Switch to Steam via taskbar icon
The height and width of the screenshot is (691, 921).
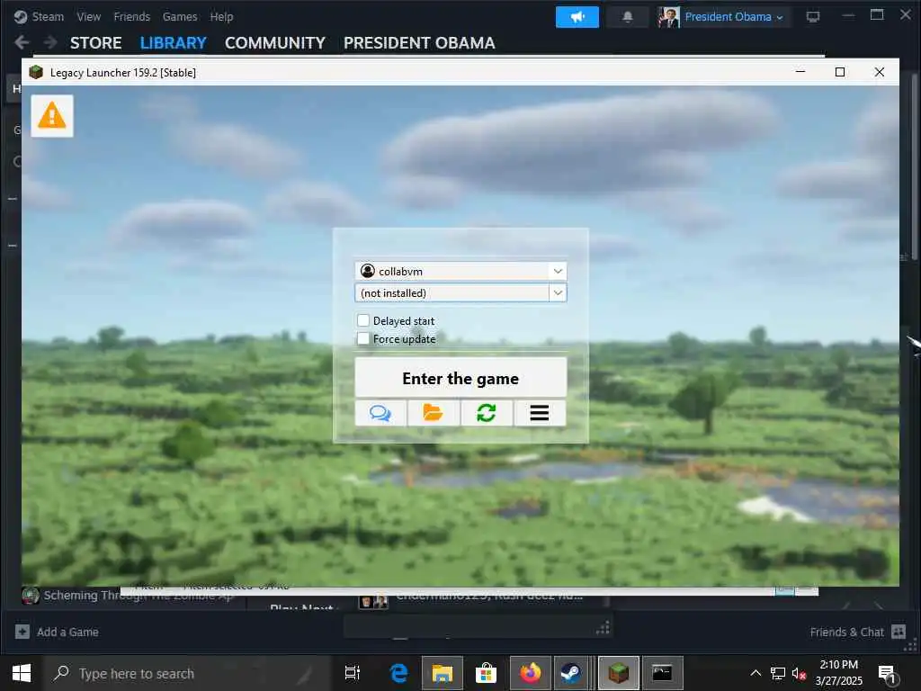[571, 673]
